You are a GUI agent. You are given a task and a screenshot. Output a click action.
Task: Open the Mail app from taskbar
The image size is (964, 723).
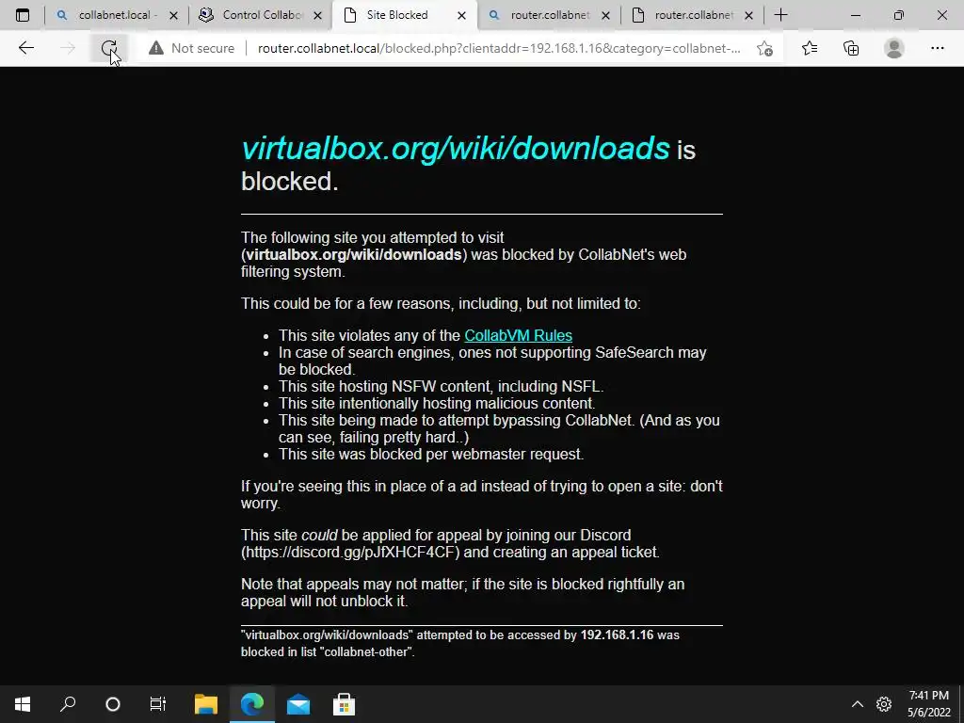[298, 704]
